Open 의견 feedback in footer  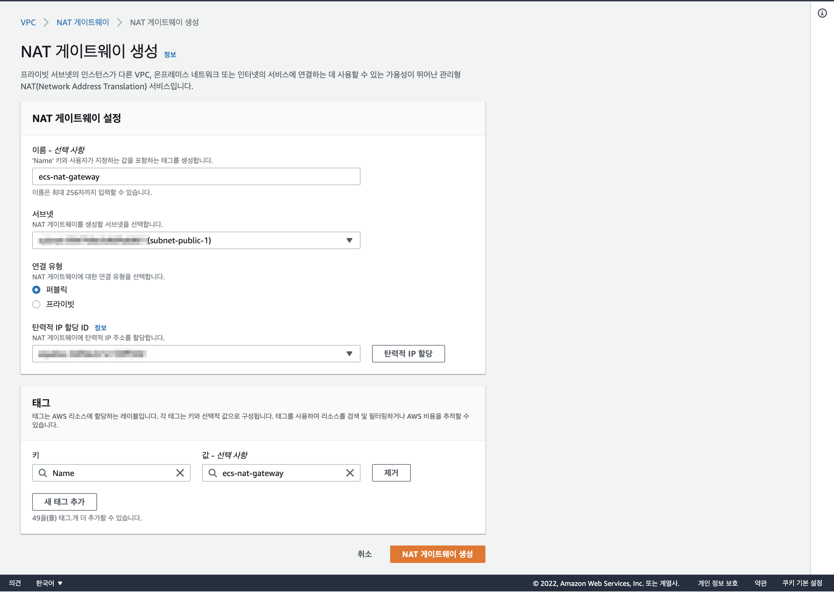[15, 583]
